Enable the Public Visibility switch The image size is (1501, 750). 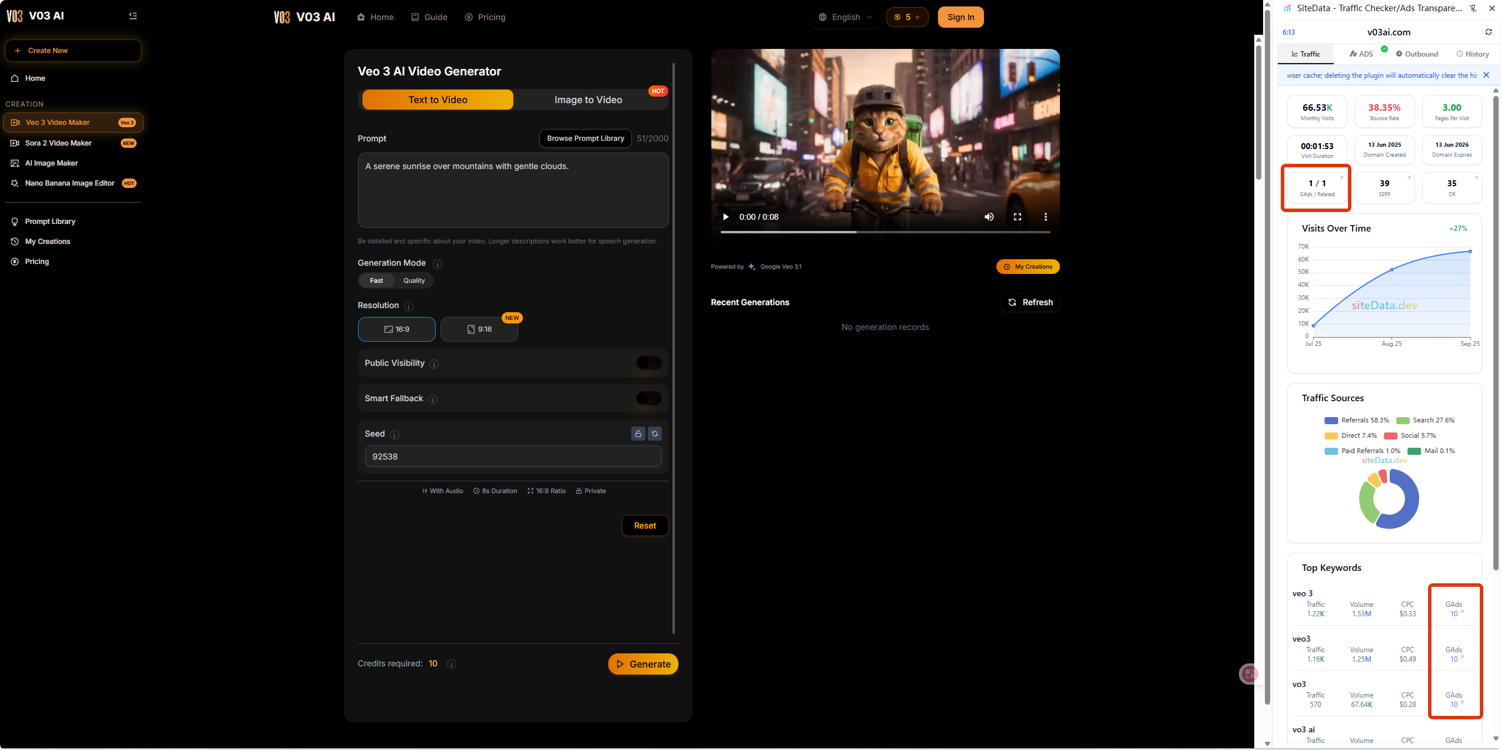[x=649, y=363]
